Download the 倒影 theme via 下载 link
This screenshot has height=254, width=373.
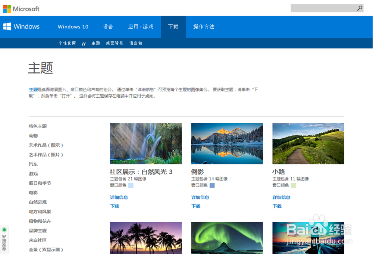(195, 206)
